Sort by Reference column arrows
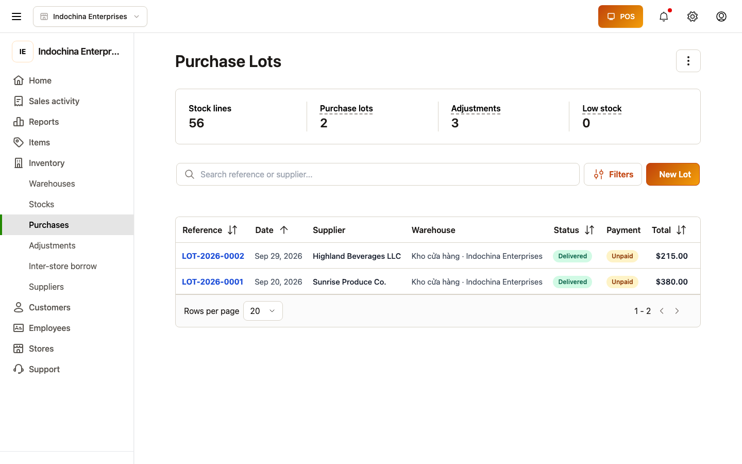Screen dimensions: 742x464 232,230
